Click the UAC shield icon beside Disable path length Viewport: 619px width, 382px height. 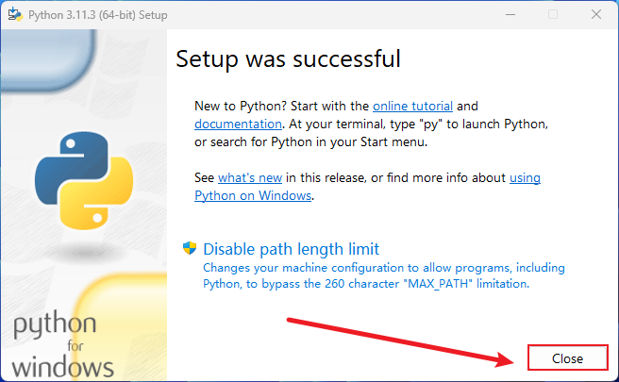pos(190,248)
